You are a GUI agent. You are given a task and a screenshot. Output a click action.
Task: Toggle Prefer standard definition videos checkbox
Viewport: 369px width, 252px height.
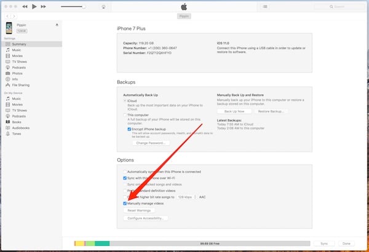125,191
